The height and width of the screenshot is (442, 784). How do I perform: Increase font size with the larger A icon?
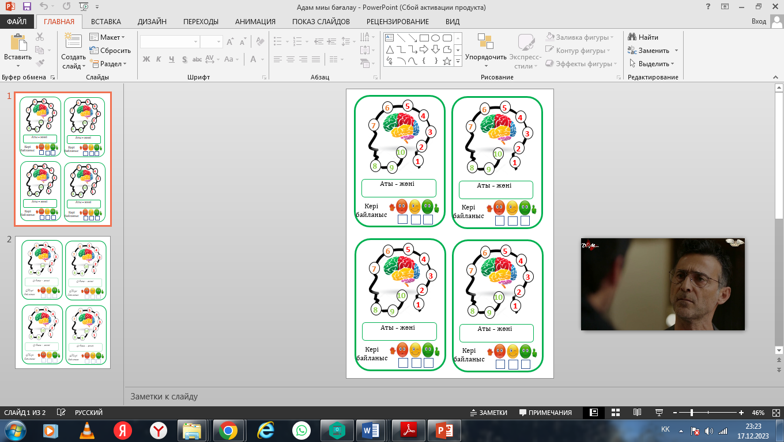tap(230, 41)
